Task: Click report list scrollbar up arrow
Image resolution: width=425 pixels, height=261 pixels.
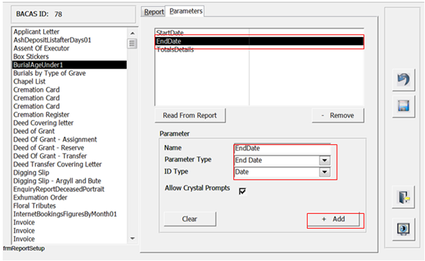Action: click(132, 33)
